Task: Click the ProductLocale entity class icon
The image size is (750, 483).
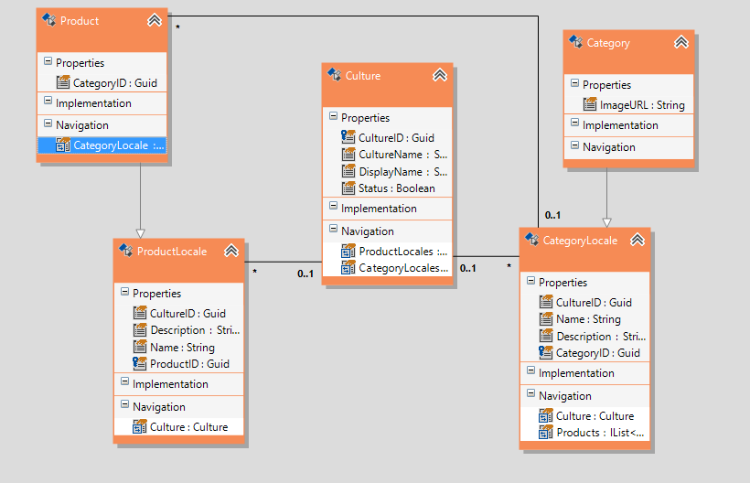Action: click(x=126, y=251)
